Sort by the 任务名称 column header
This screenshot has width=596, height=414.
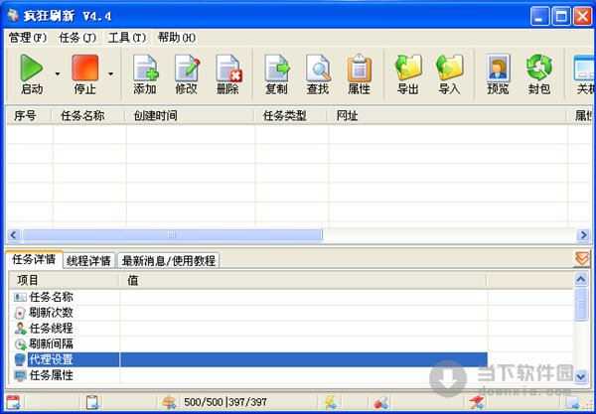[x=88, y=116]
